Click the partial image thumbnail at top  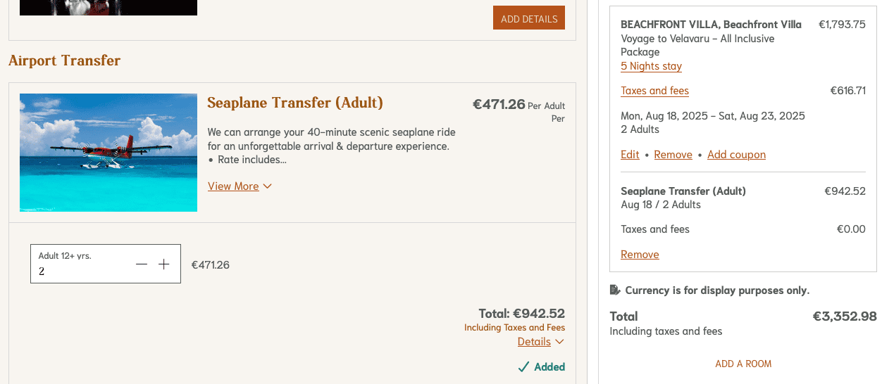[x=108, y=7]
